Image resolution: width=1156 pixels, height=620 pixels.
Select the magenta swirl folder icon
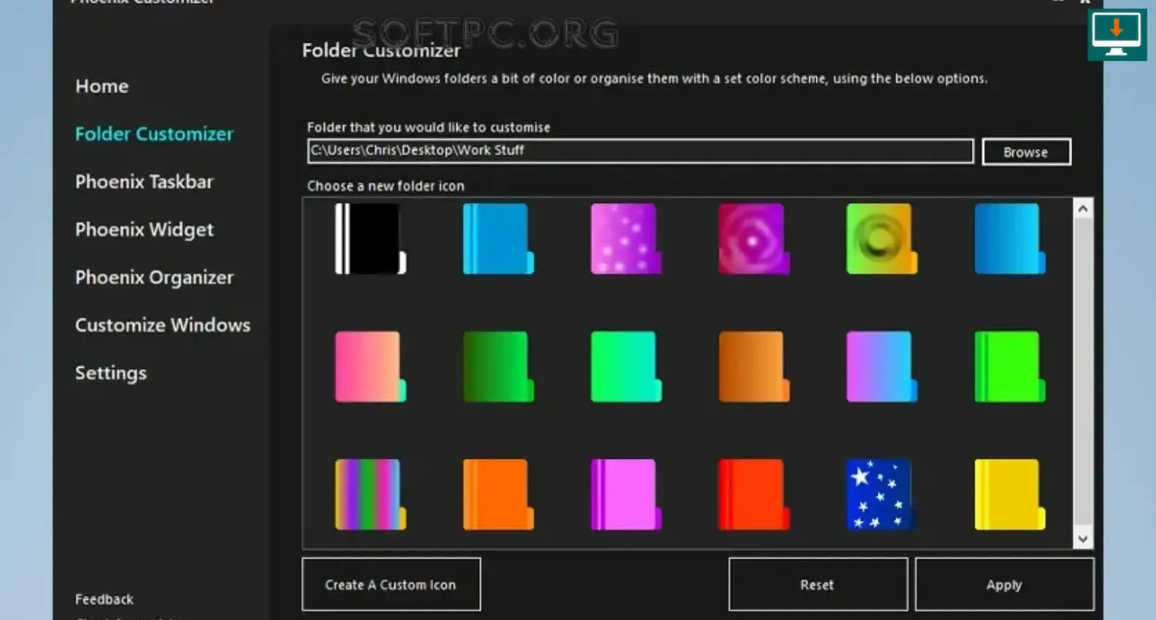[754, 238]
